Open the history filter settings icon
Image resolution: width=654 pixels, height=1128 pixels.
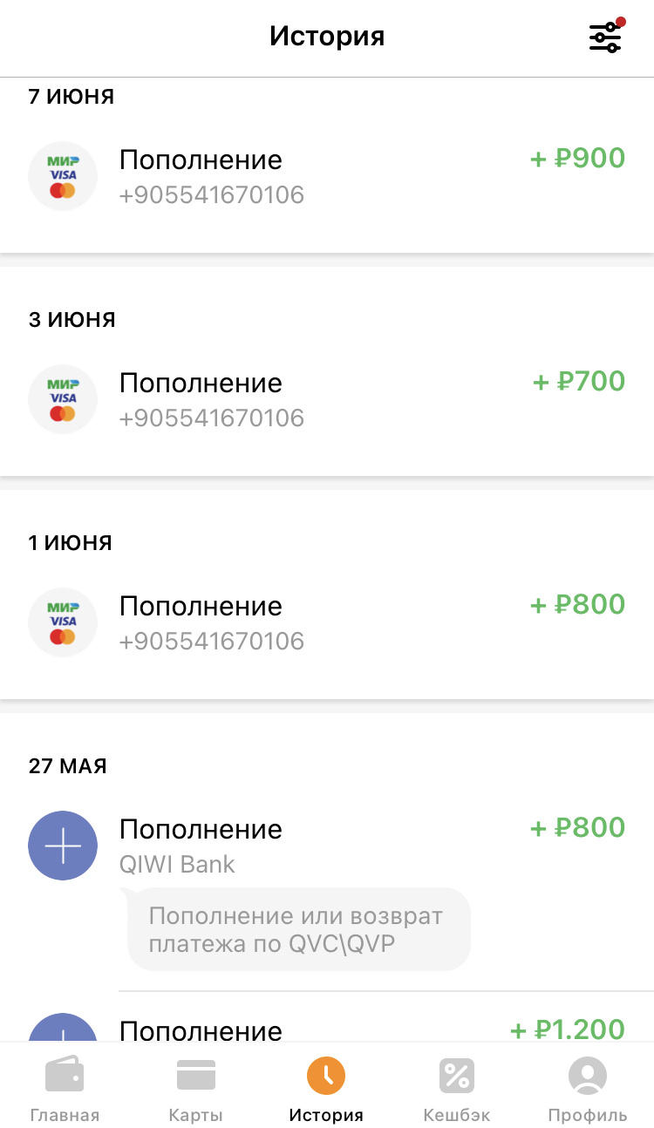pos(605,37)
